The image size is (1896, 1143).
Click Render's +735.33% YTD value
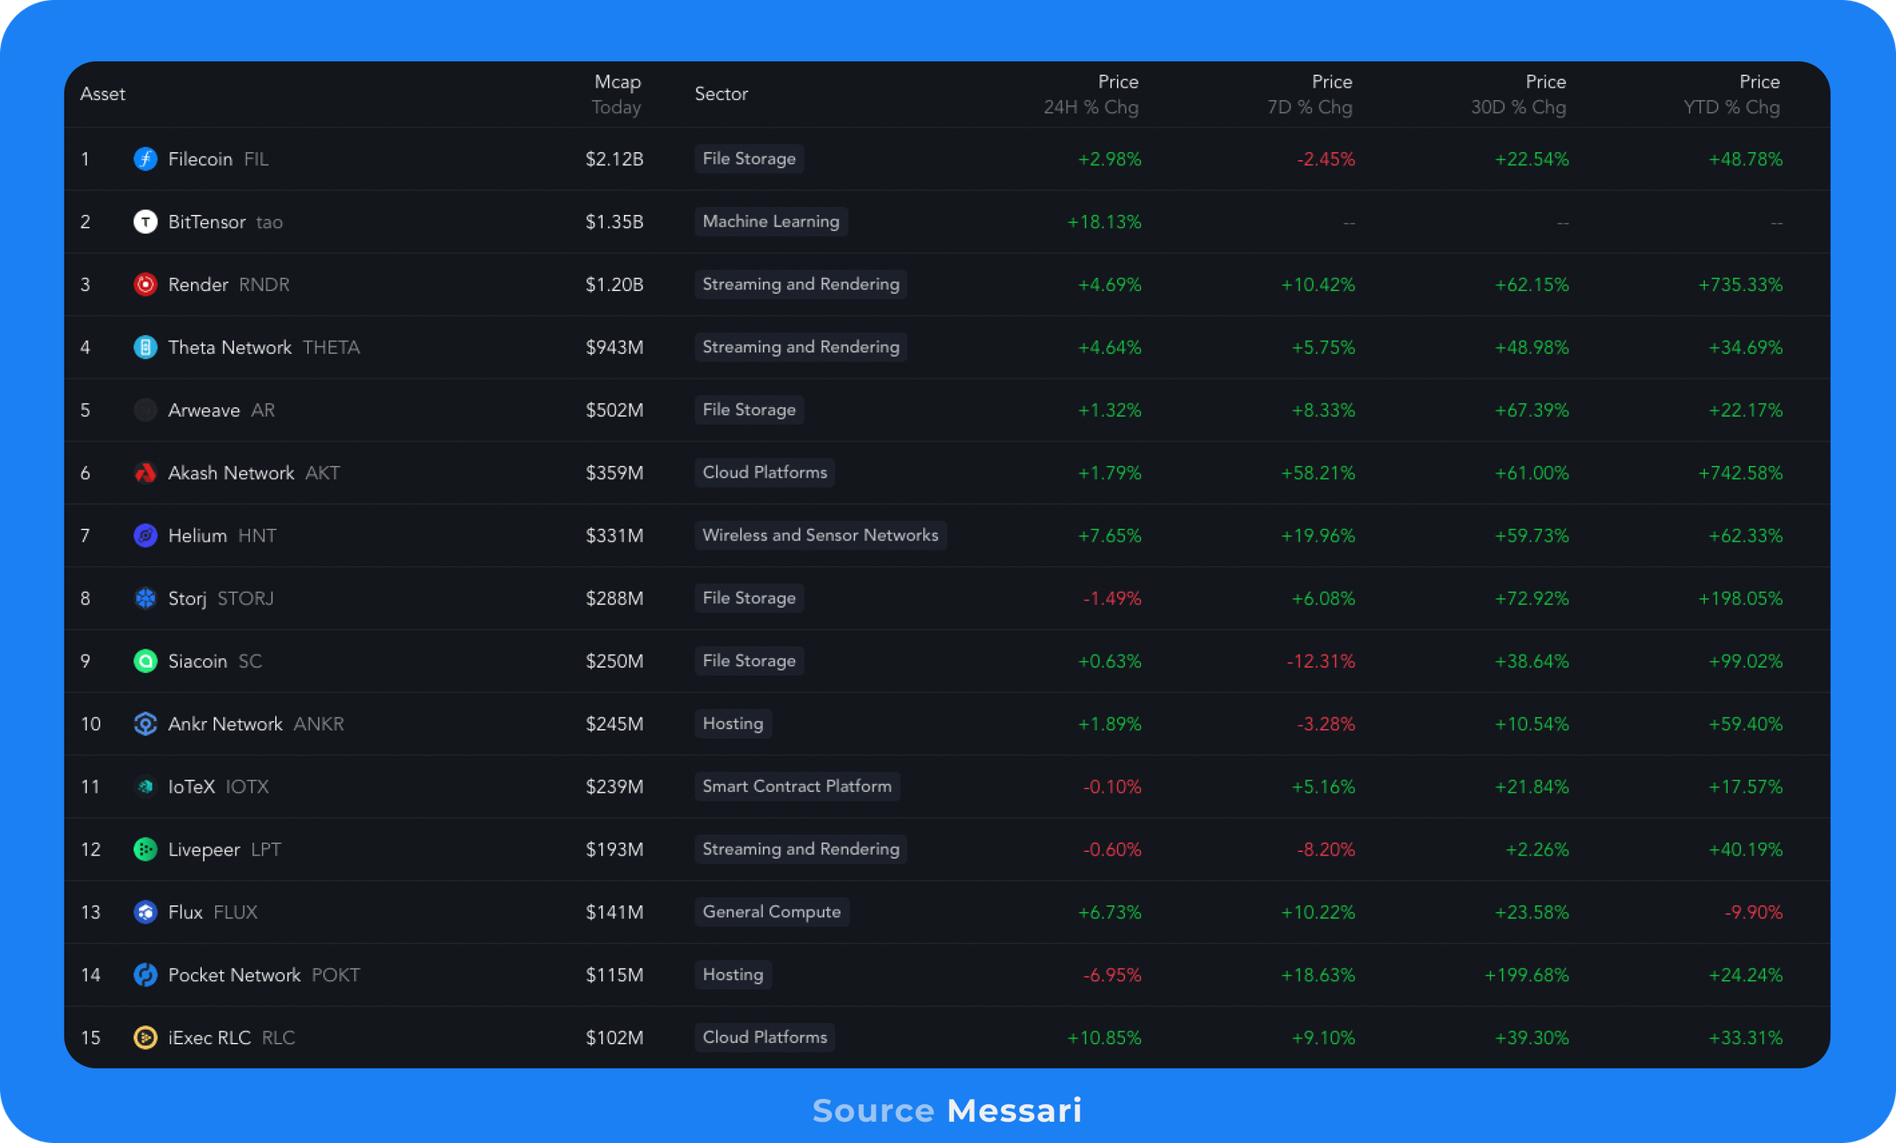click(1740, 285)
